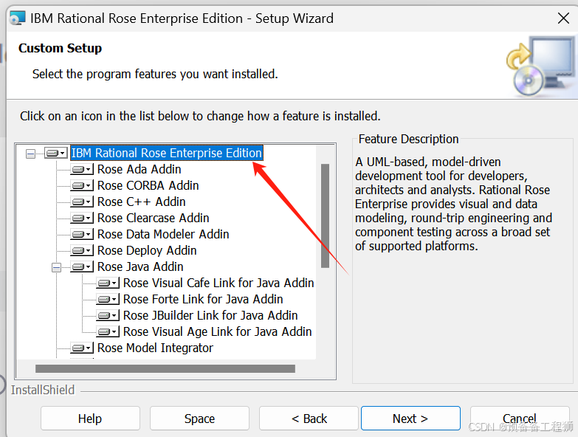Select IBM Rational Rose Enterprise Edition feature label

[167, 153]
